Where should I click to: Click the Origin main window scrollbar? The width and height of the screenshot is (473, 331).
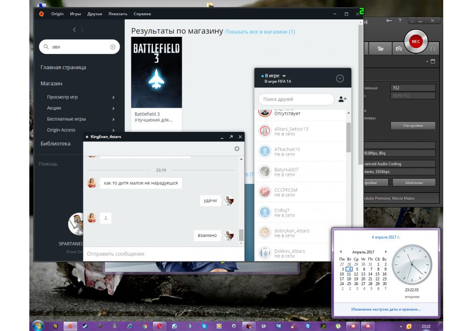point(360,95)
